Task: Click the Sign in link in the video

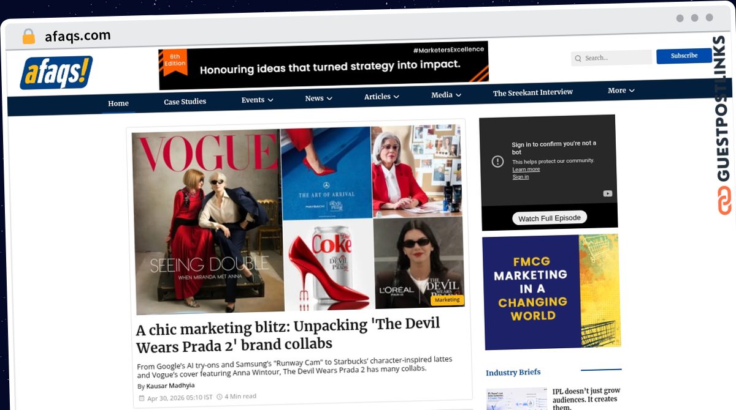Action: point(520,176)
